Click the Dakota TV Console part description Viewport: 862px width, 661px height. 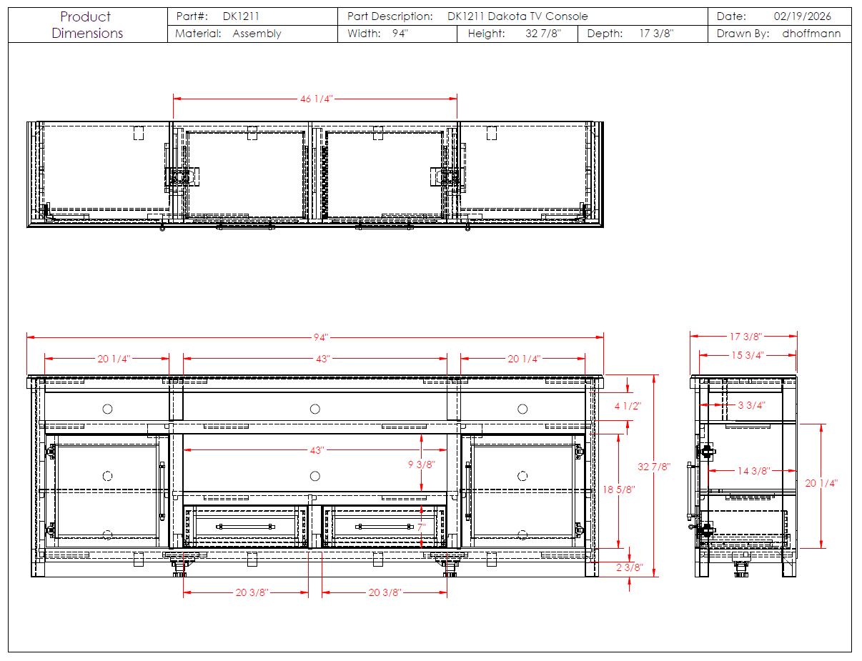(x=517, y=16)
